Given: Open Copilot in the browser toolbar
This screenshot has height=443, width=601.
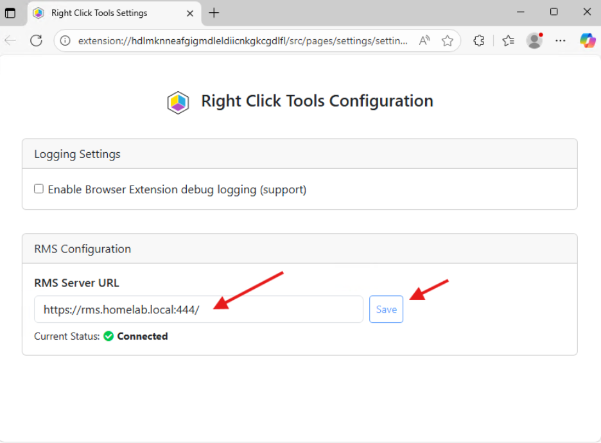Looking at the screenshot, I should click(587, 40).
